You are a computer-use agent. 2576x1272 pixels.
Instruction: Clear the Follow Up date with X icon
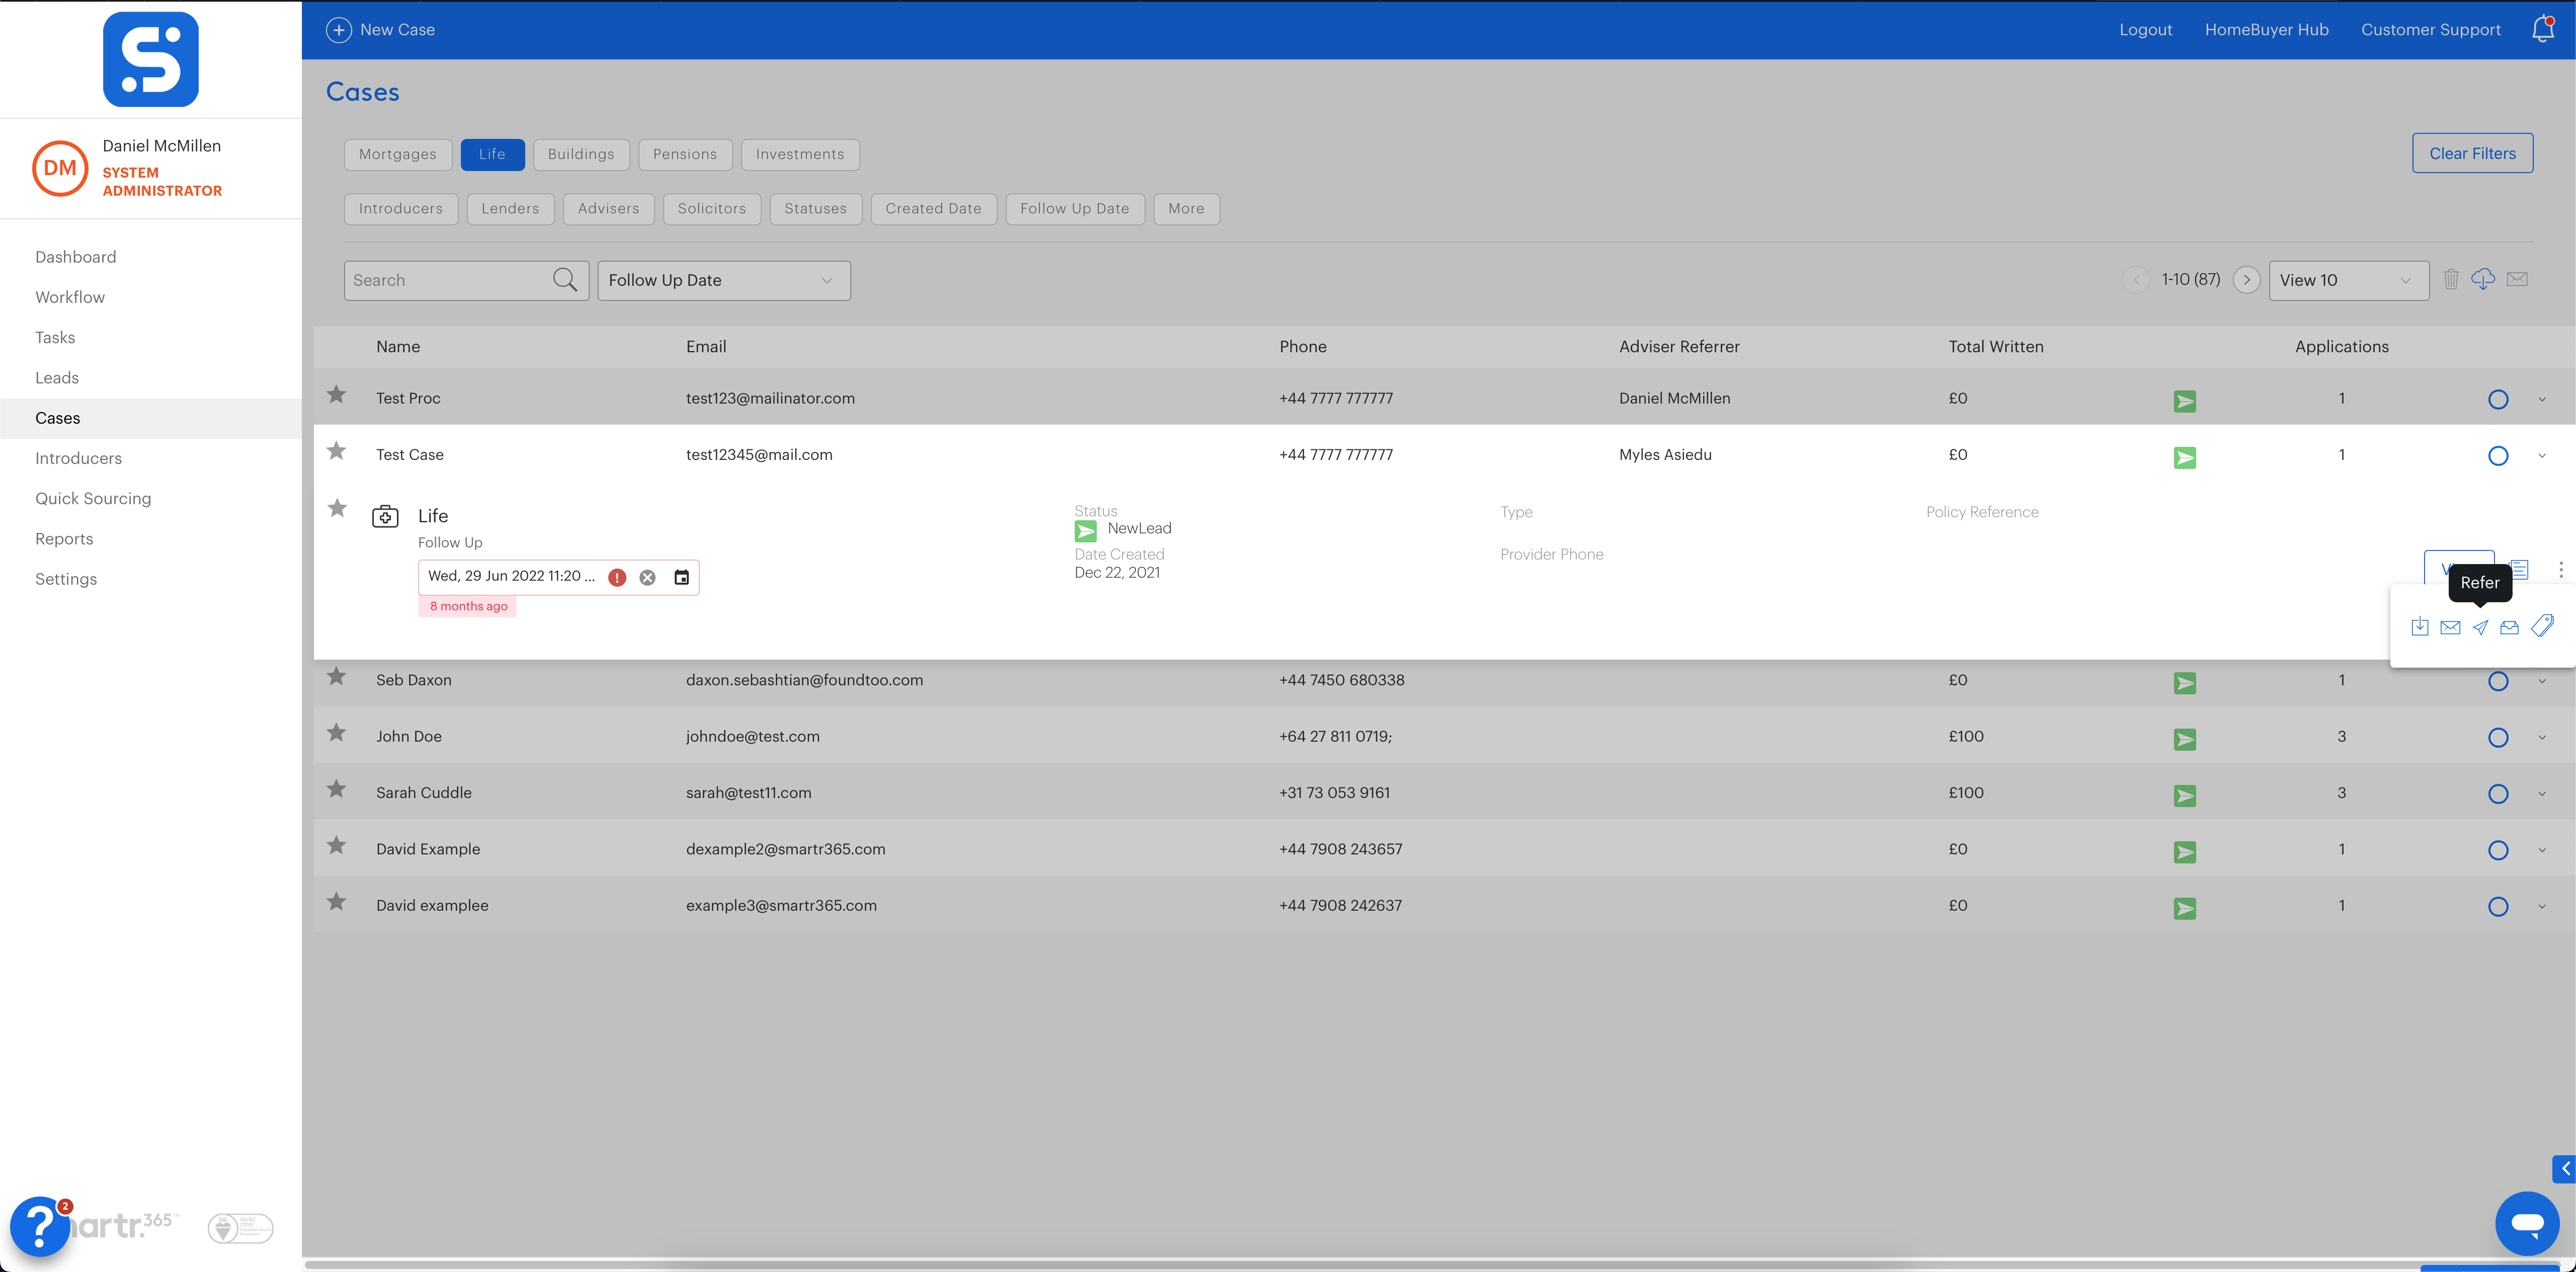tap(648, 577)
